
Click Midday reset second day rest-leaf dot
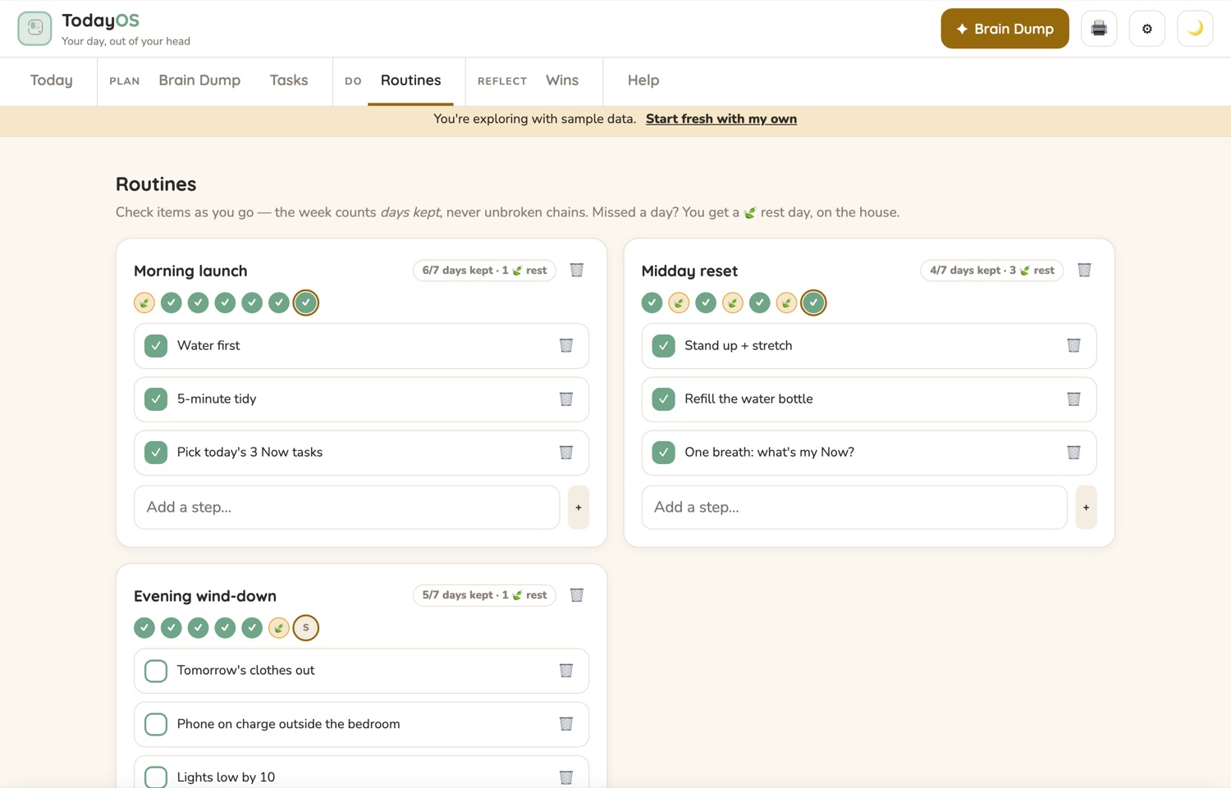(679, 303)
